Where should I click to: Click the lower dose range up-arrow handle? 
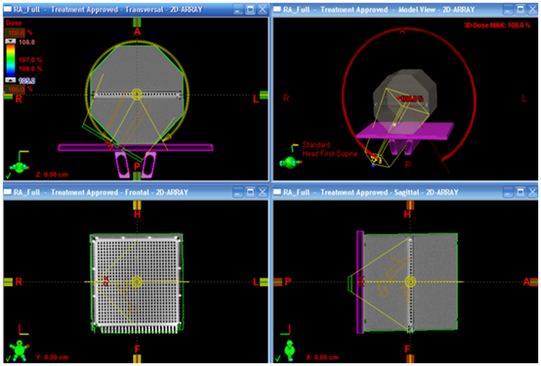click(11, 80)
